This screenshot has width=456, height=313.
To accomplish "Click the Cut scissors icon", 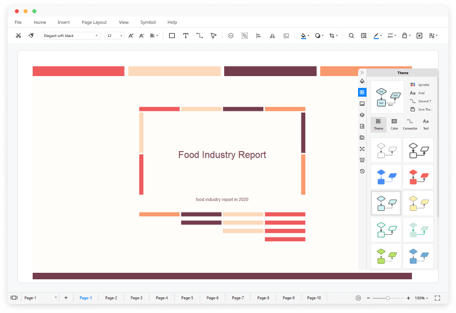I will pos(19,36).
